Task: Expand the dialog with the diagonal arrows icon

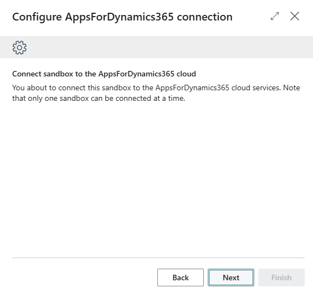Action: 275,16
